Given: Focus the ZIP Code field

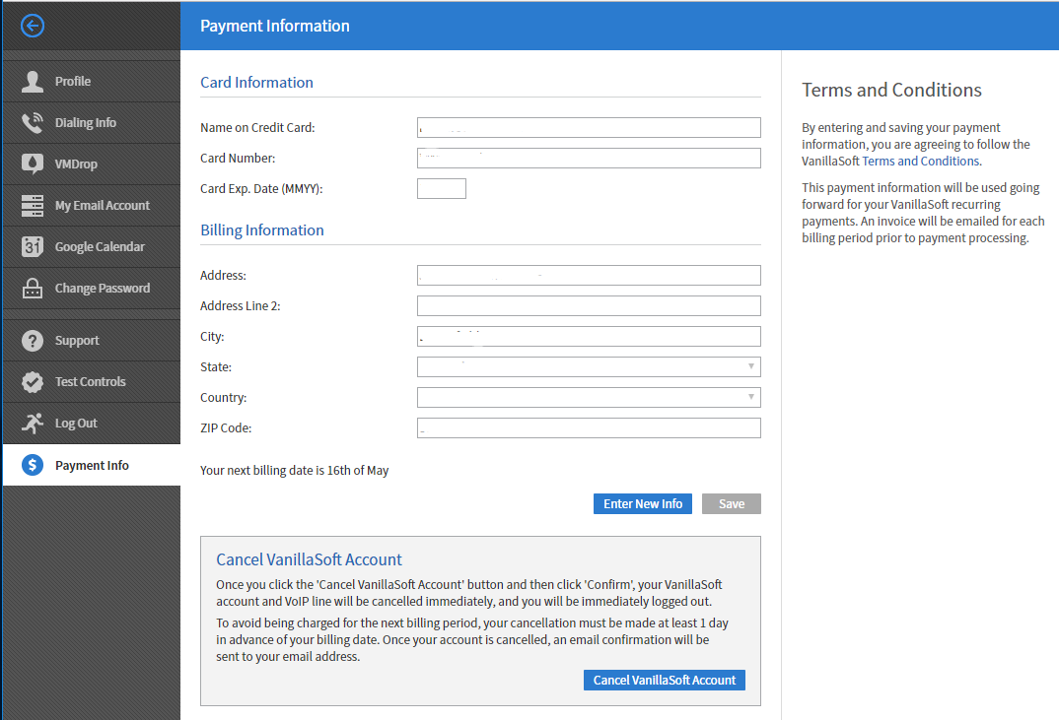Looking at the screenshot, I should point(589,427).
